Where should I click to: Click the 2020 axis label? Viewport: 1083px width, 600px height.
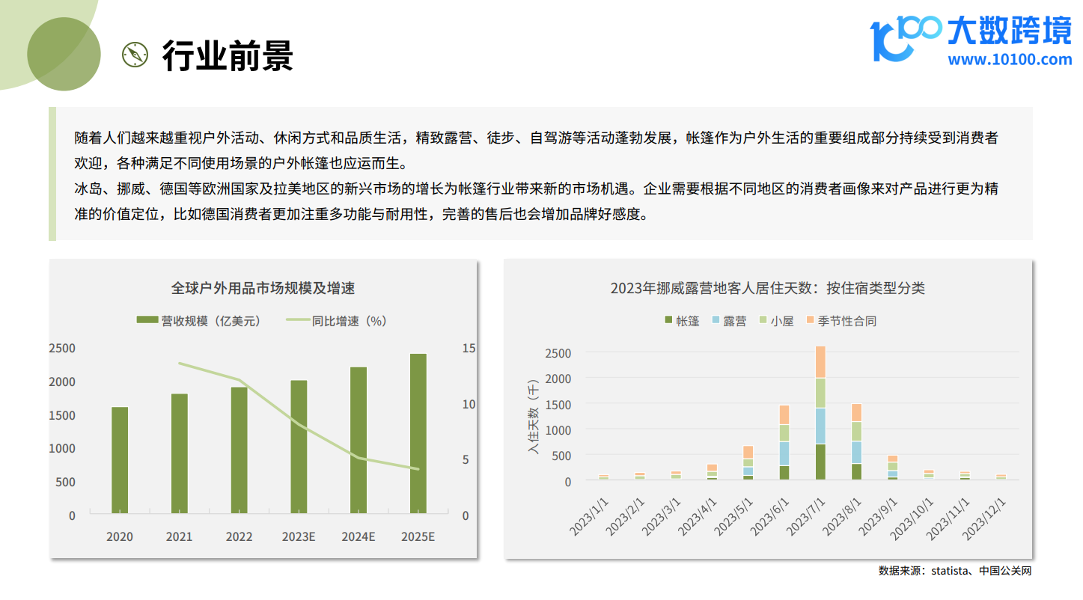[x=120, y=536]
